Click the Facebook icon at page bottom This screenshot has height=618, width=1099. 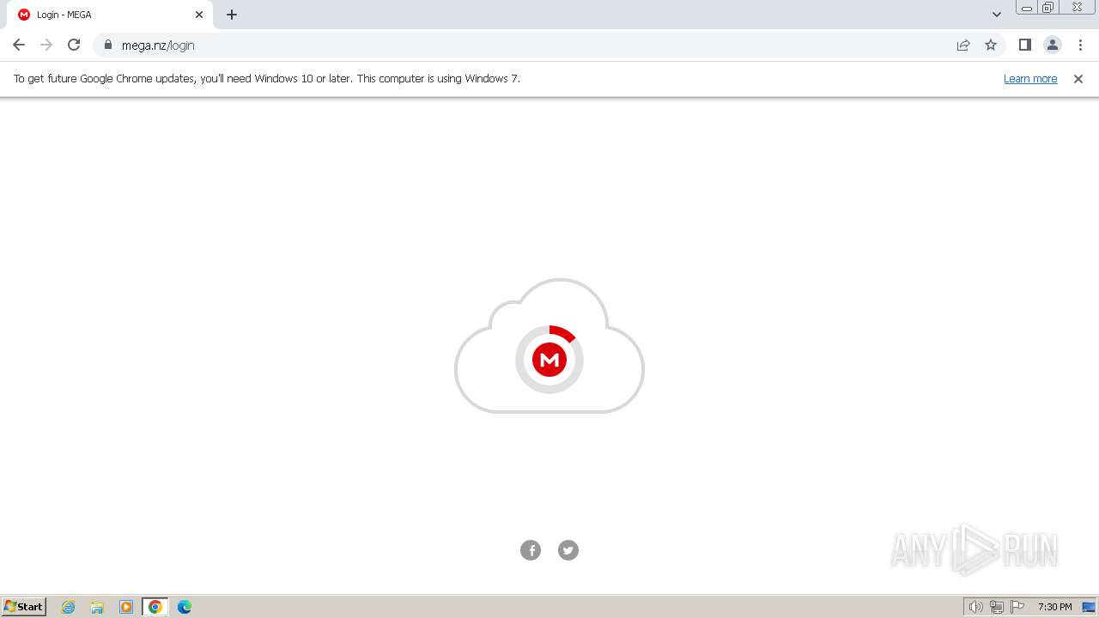(x=531, y=550)
